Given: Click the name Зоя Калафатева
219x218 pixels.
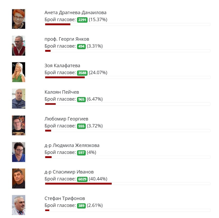Looking at the screenshot, I should click(x=62, y=66).
